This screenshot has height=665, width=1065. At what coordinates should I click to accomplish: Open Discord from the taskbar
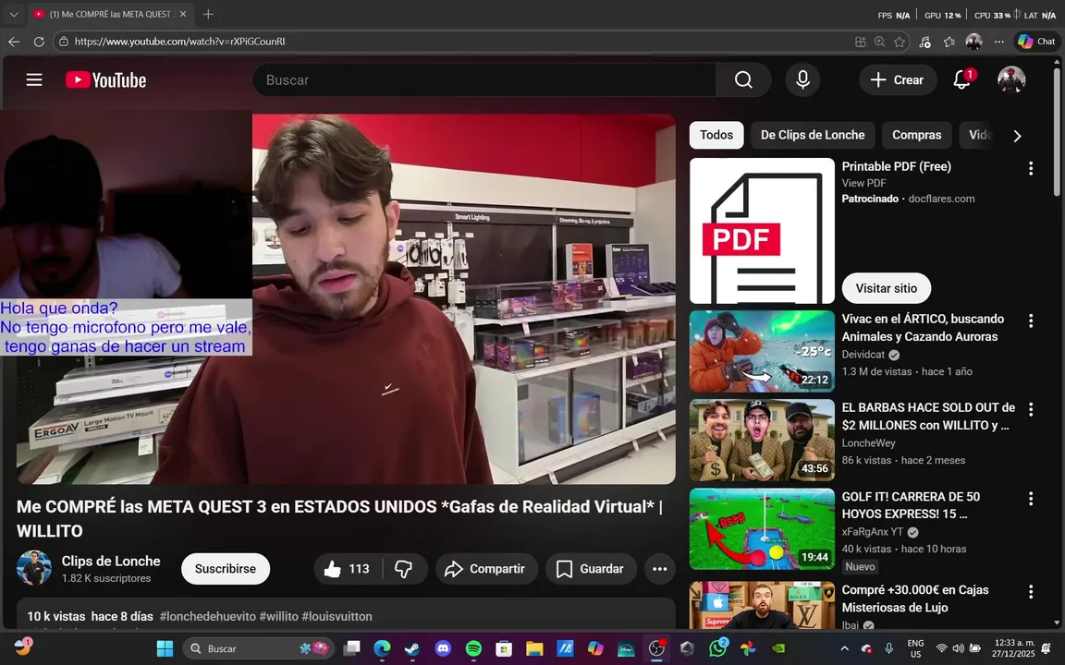point(443,648)
